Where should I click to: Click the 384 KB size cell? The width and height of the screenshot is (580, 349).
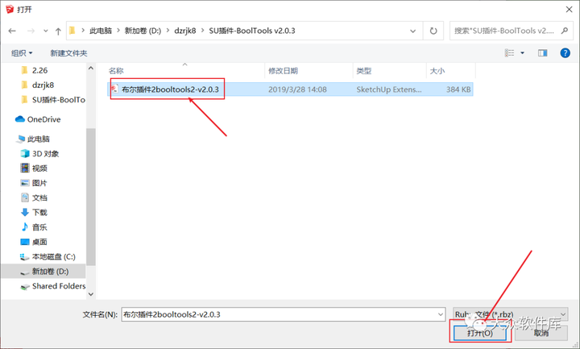tap(458, 89)
